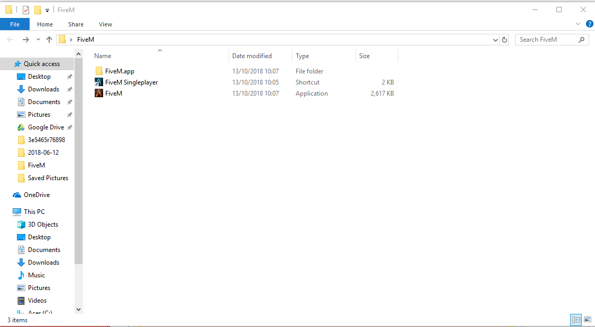Navigate forward with the arrow button
This screenshot has width=595, height=327.
[25, 40]
